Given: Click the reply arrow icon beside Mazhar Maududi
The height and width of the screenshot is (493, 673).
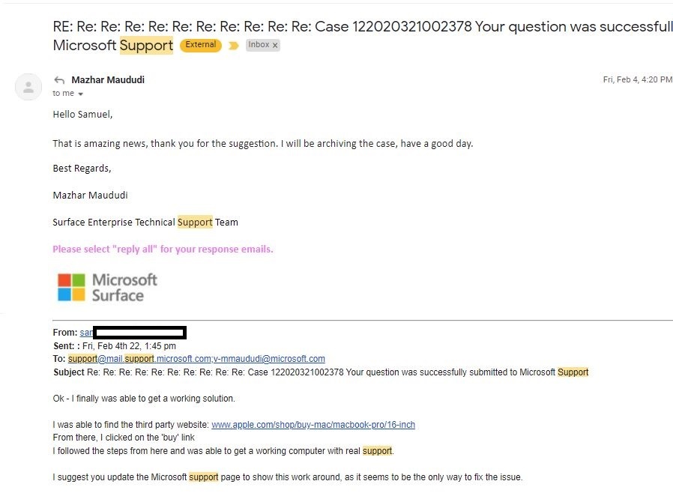Looking at the screenshot, I should click(59, 80).
